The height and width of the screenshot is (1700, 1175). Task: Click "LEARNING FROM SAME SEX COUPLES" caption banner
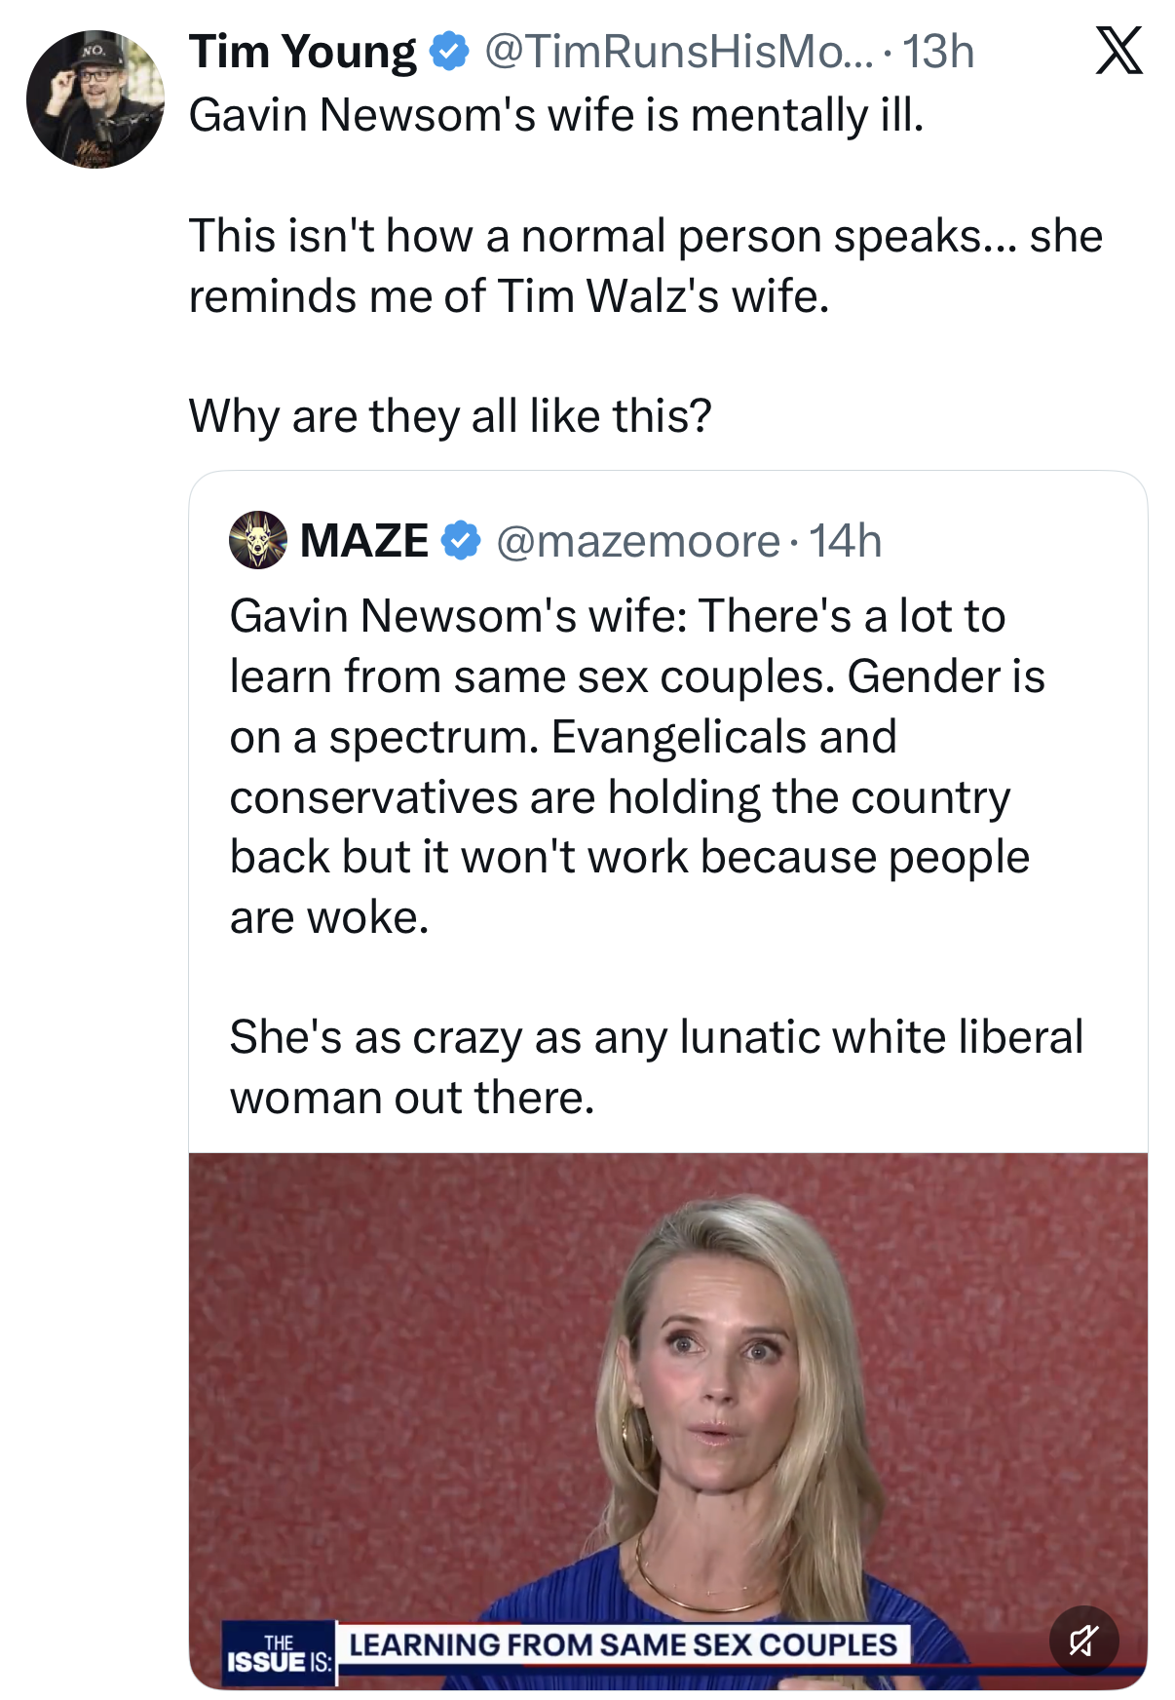tap(623, 1645)
